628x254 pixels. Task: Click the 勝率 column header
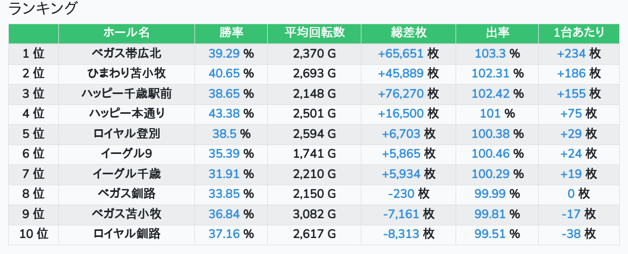click(231, 33)
